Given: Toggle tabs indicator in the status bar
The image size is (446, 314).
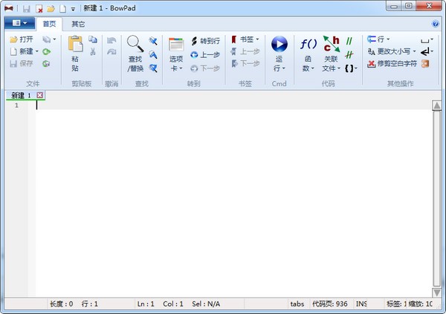Looking at the screenshot, I should click(297, 304).
